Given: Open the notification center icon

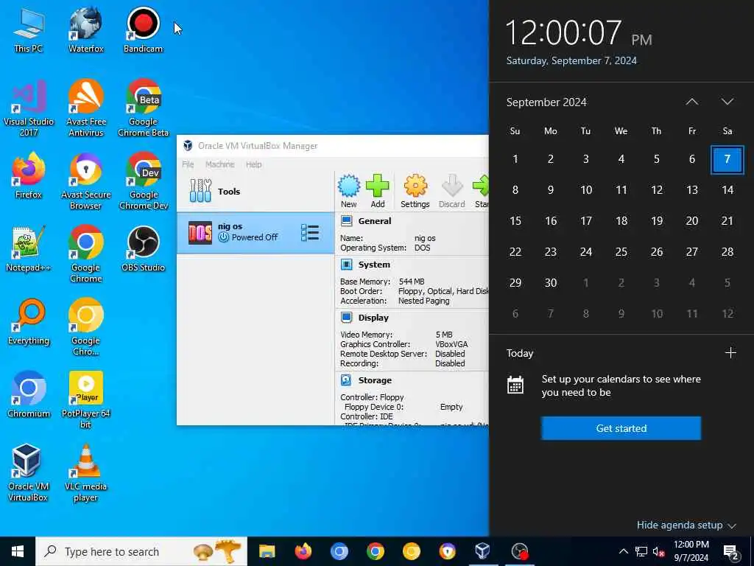Looking at the screenshot, I should 731,552.
